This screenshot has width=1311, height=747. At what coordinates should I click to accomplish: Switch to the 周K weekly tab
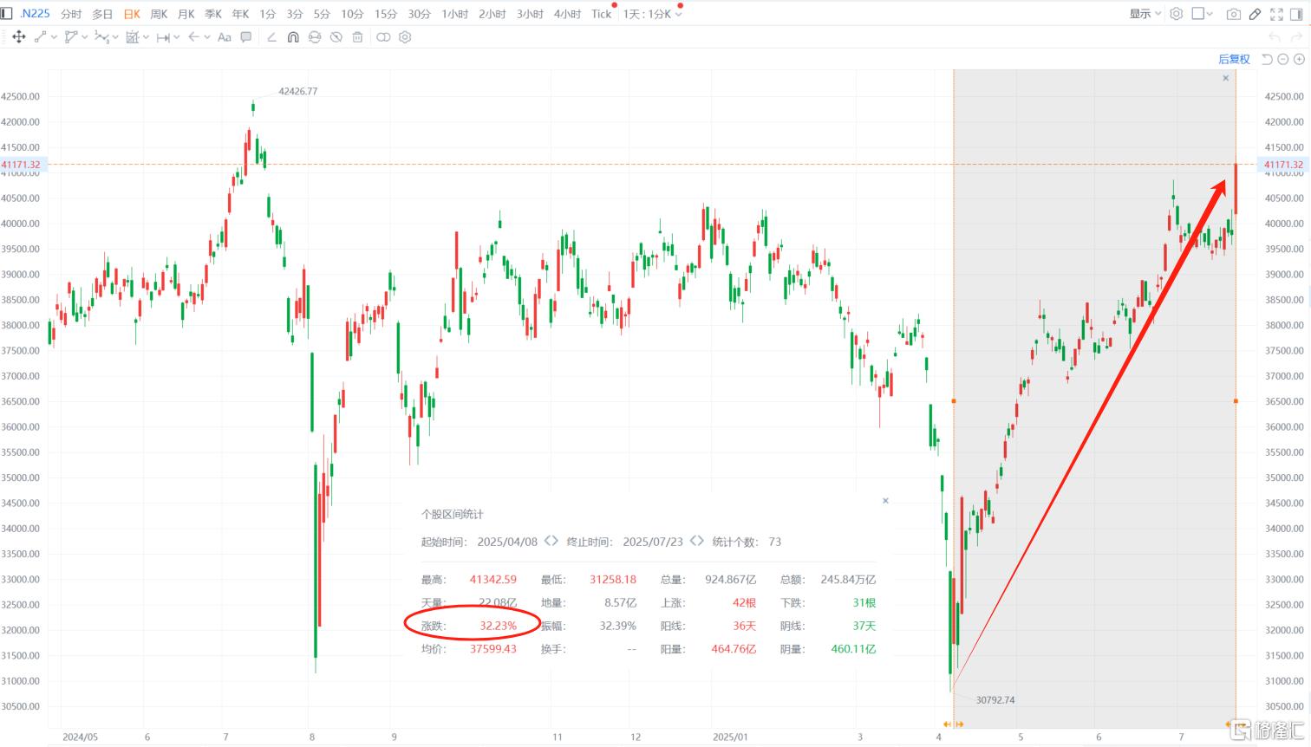point(159,14)
